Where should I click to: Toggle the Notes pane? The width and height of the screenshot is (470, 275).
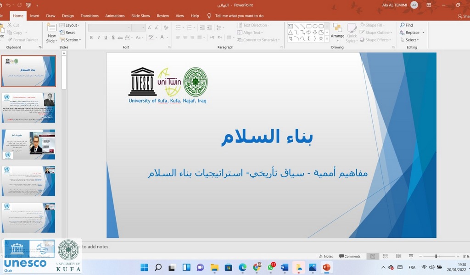325,256
